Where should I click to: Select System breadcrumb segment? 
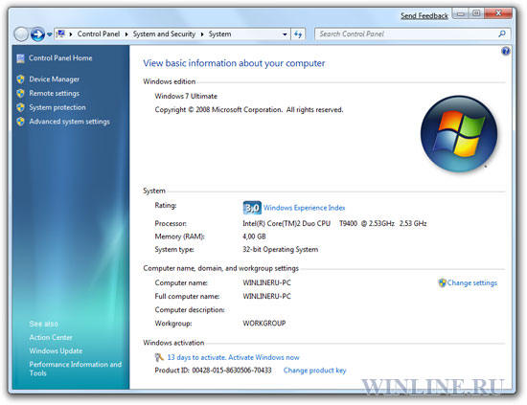pos(219,34)
